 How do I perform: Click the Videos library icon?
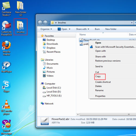tap(44, 76)
